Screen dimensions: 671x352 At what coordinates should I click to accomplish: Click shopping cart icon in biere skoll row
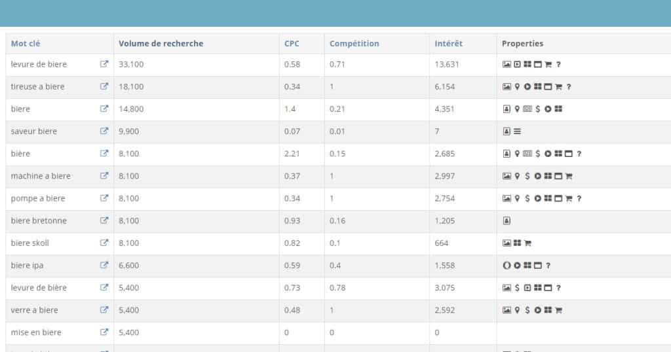click(x=527, y=243)
